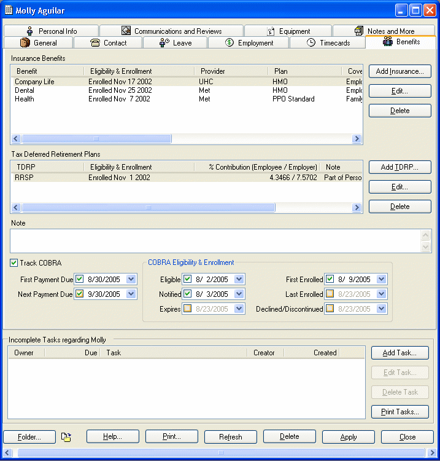Click the Add Insurance button
The height and width of the screenshot is (461, 440).
point(399,71)
